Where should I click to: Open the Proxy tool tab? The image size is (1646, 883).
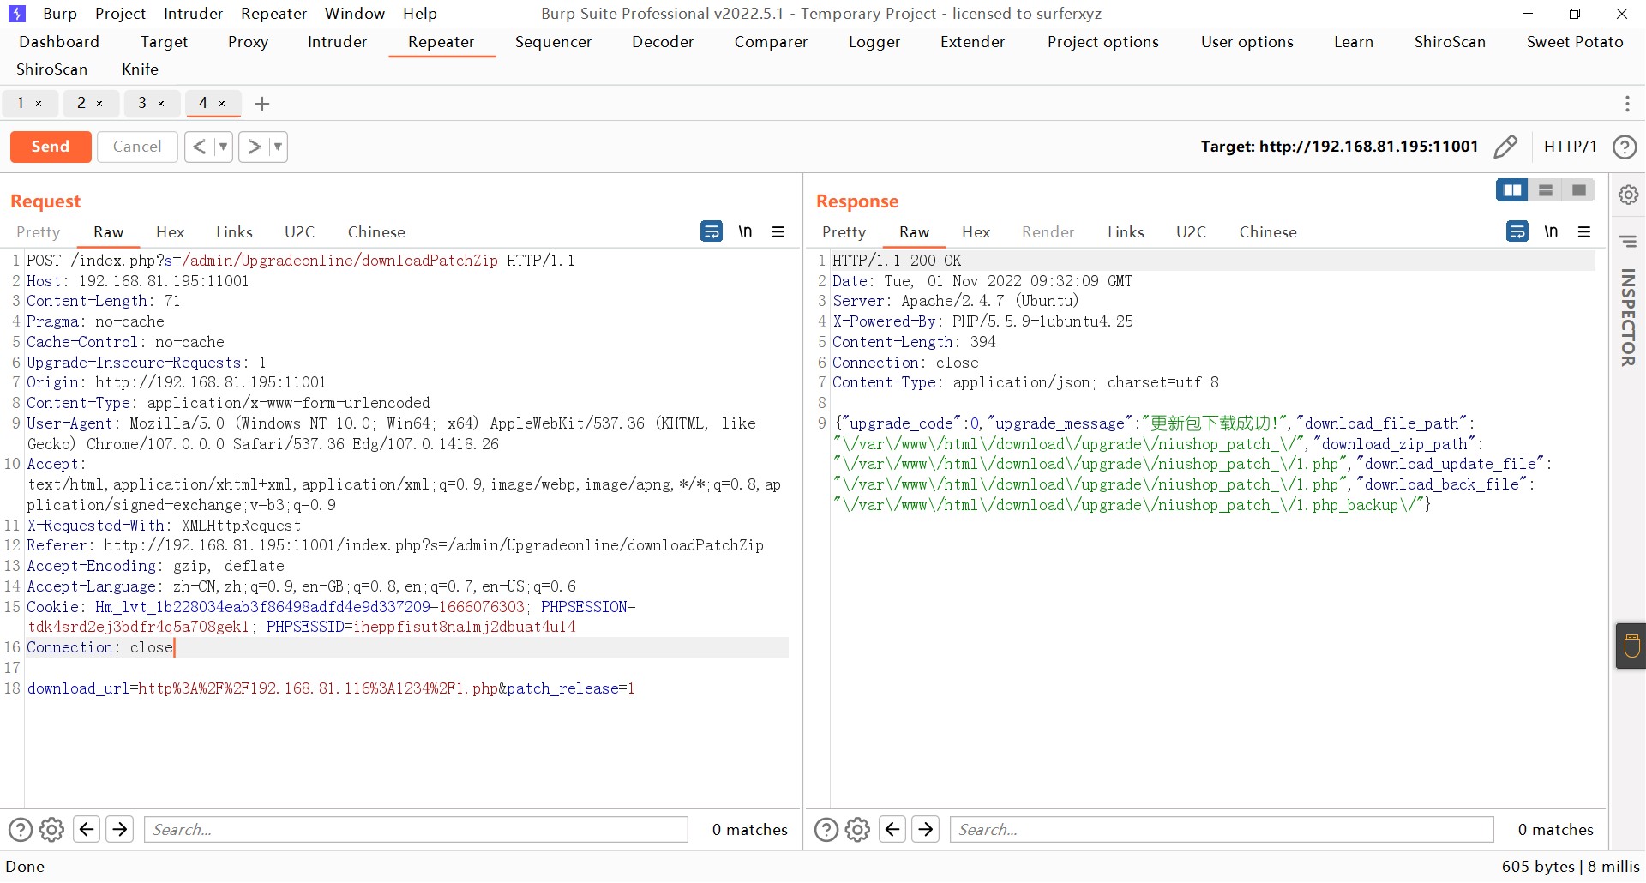248,42
